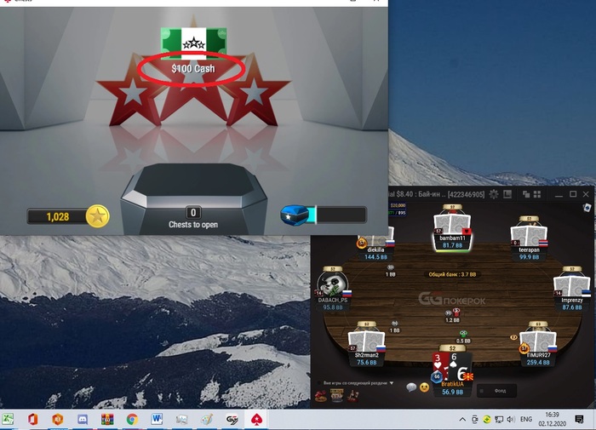Select player Sh2rman2's seat

(366, 344)
